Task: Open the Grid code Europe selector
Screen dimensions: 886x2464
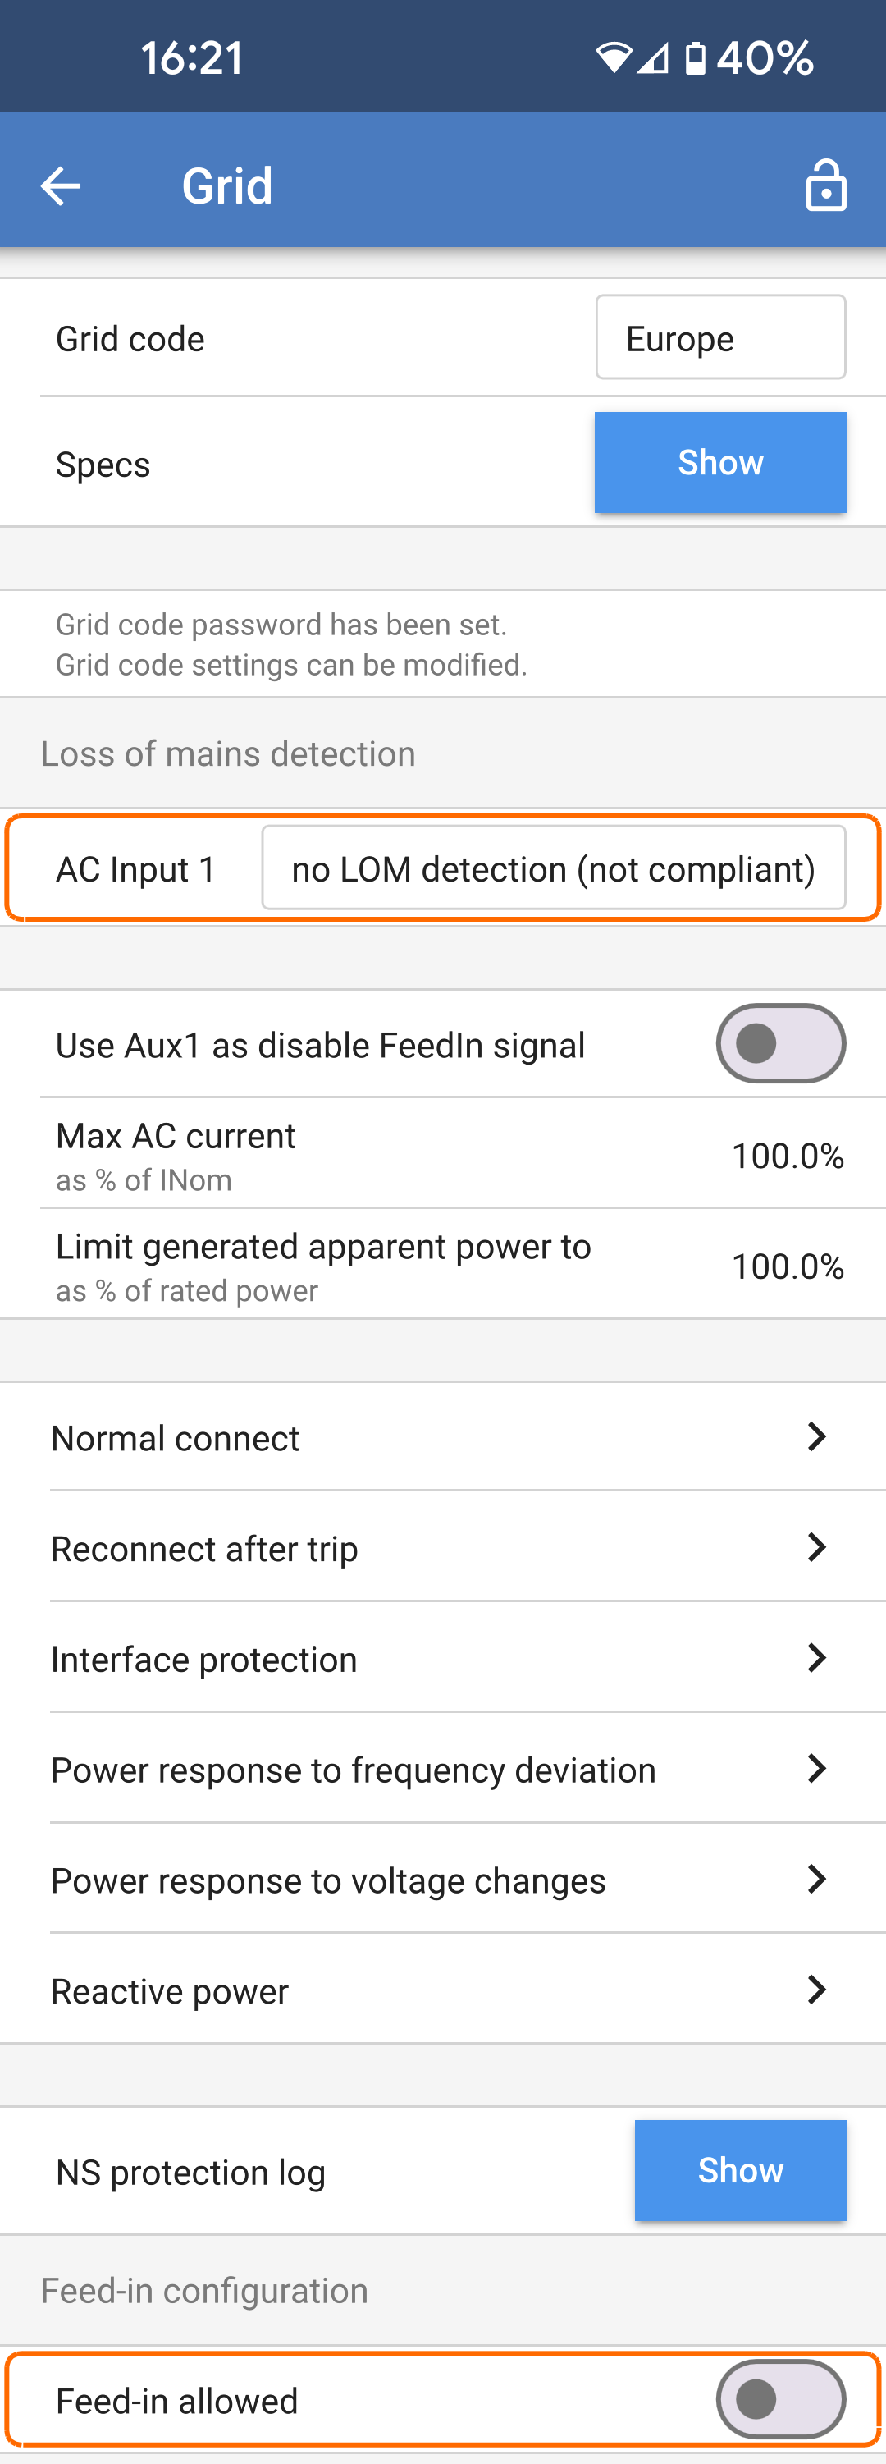Action: pyautogui.click(x=719, y=337)
